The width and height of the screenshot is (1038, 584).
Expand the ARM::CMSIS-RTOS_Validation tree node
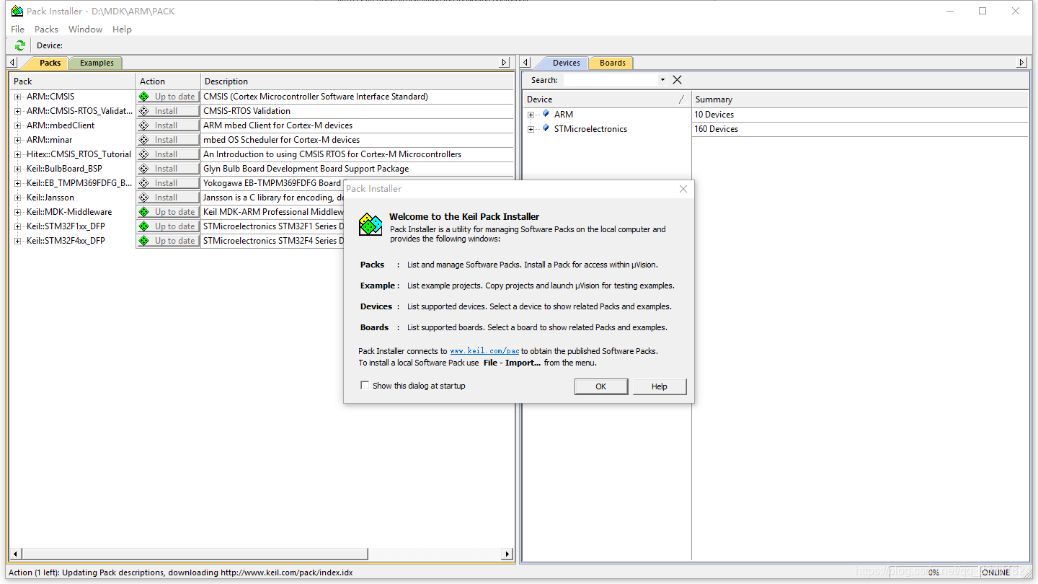point(18,111)
